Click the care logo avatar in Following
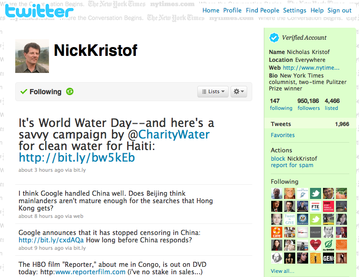 (277, 232)
